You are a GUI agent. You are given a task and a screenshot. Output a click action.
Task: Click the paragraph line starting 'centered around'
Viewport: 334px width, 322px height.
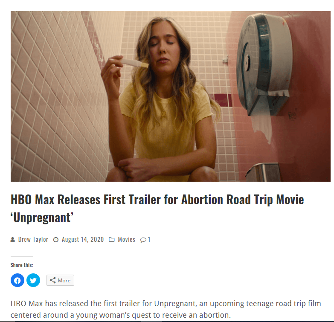pyautogui.click(x=121, y=315)
